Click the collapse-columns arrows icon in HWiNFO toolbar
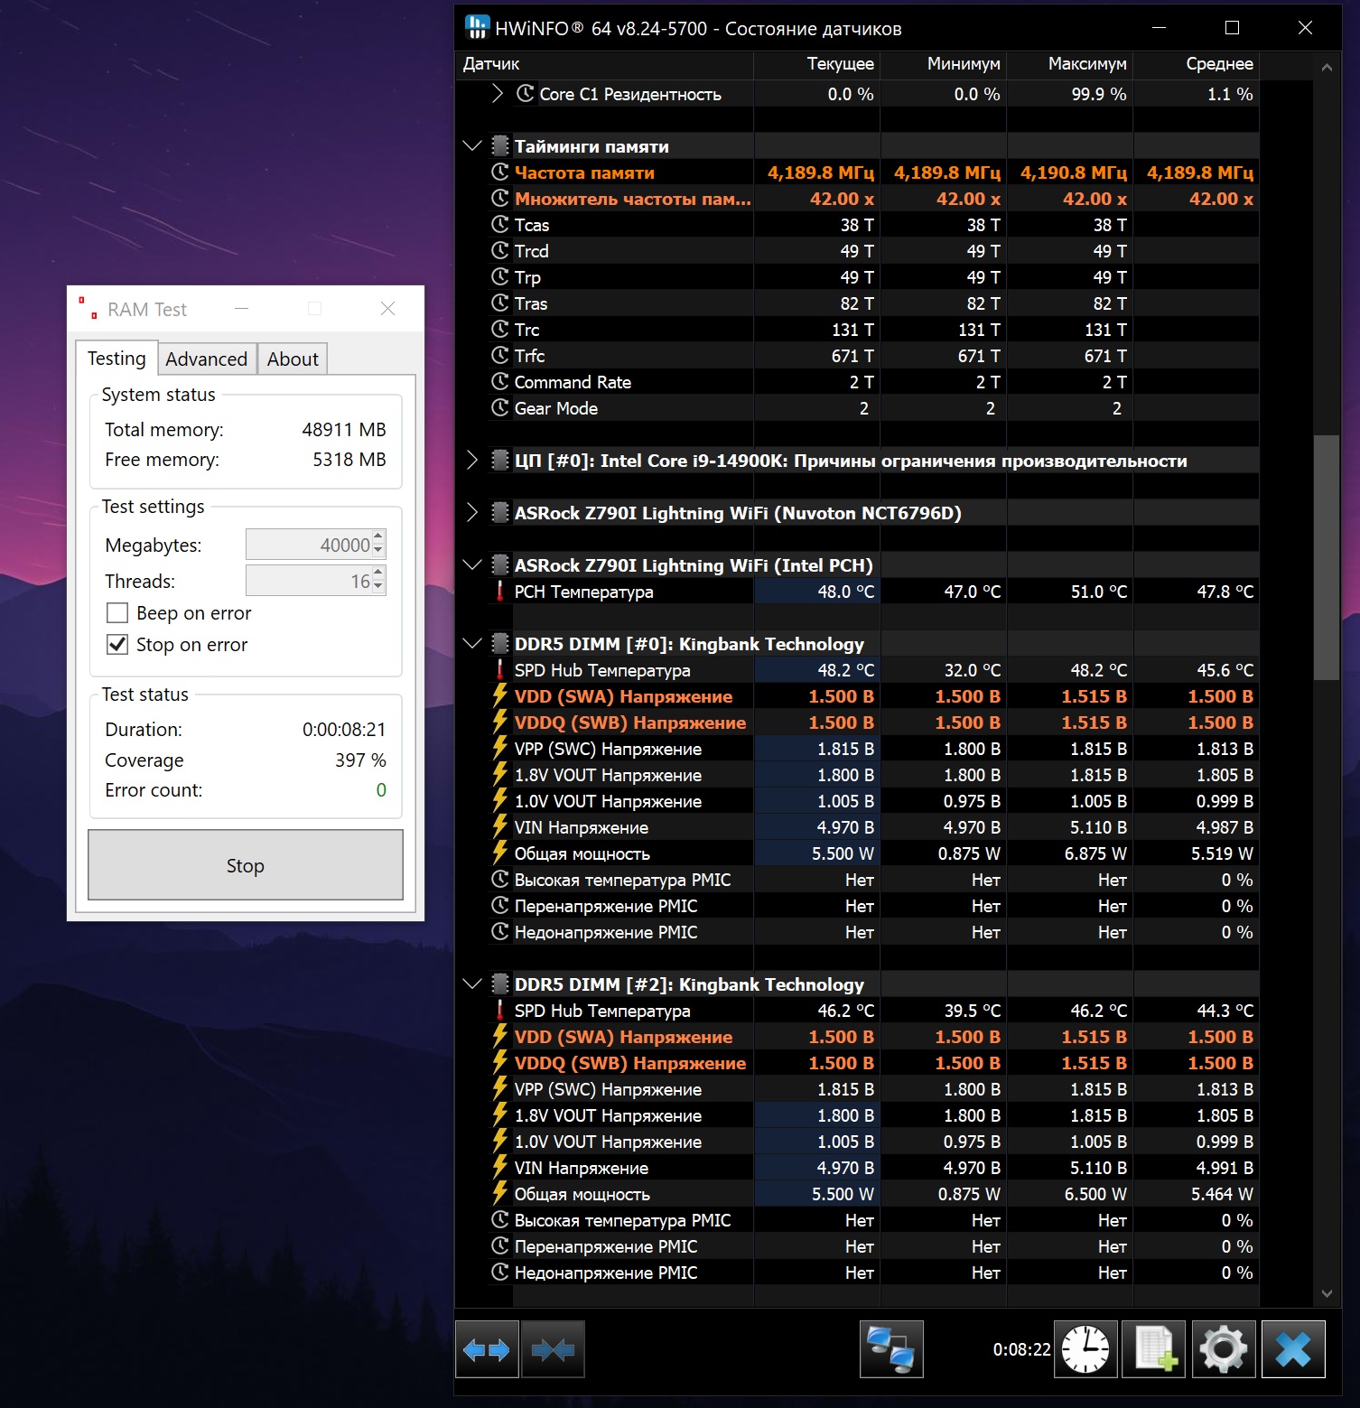The height and width of the screenshot is (1408, 1360). coord(553,1349)
